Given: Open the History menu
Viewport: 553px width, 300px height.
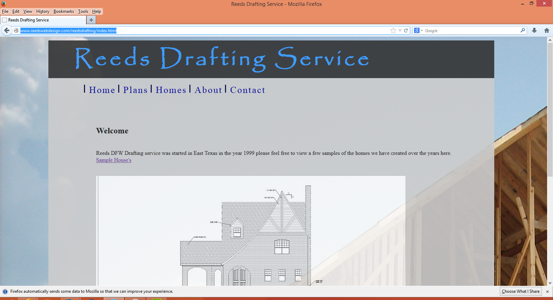Looking at the screenshot, I should click(43, 11).
